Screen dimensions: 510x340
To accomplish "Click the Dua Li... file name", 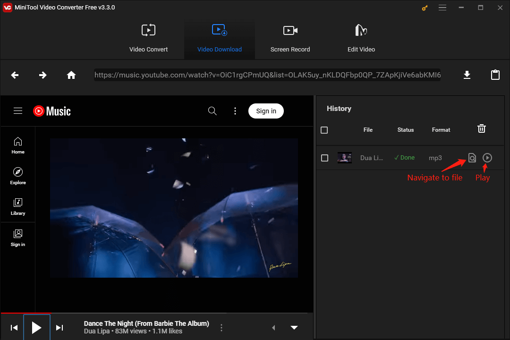I will (x=372, y=158).
